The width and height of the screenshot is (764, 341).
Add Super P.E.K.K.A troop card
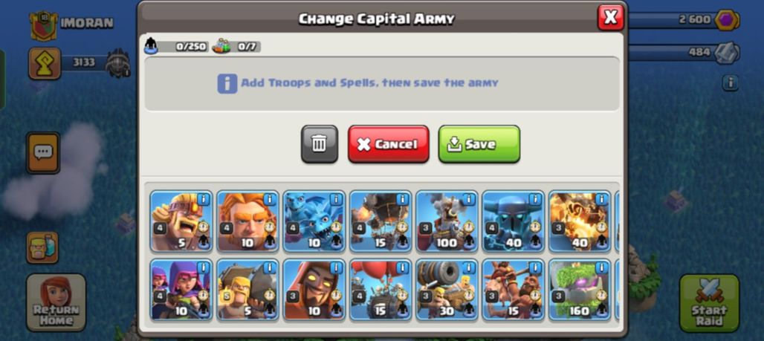point(513,221)
